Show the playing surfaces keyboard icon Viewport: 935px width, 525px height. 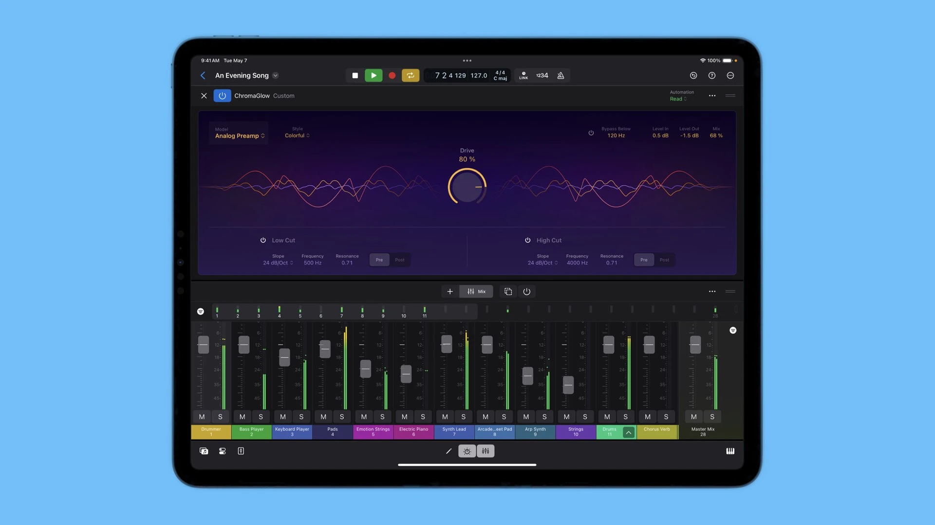tap(730, 451)
